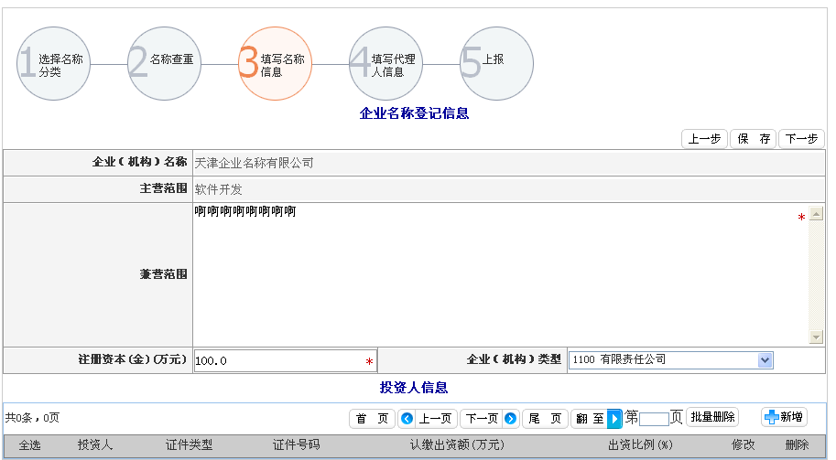Go to step 4 circle 填写代理人信息

click(386, 64)
